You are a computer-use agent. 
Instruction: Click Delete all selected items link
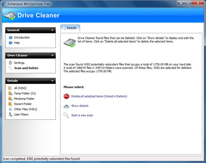(x=99, y=96)
